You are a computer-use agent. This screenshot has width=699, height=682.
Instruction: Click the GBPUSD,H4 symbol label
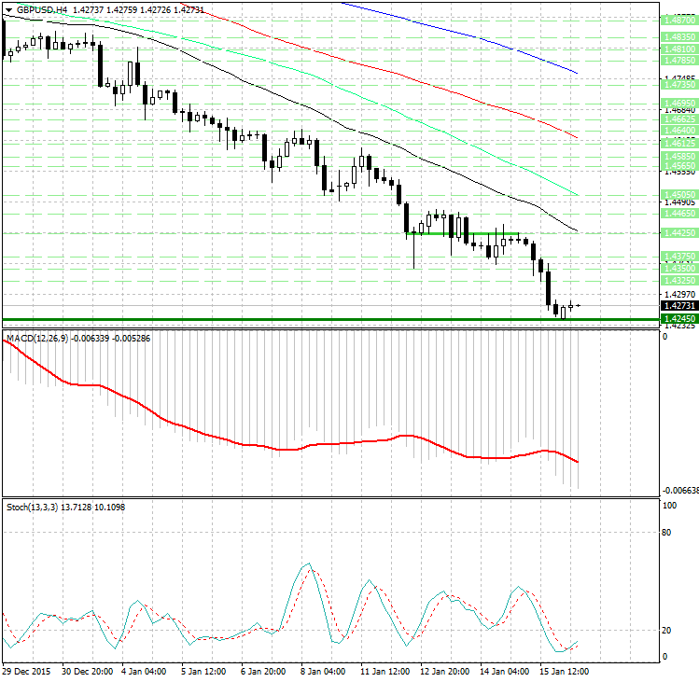[x=42, y=9]
